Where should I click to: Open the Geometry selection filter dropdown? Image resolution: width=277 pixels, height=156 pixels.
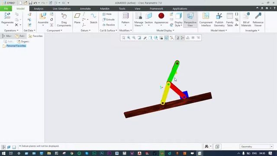tap(256, 146)
